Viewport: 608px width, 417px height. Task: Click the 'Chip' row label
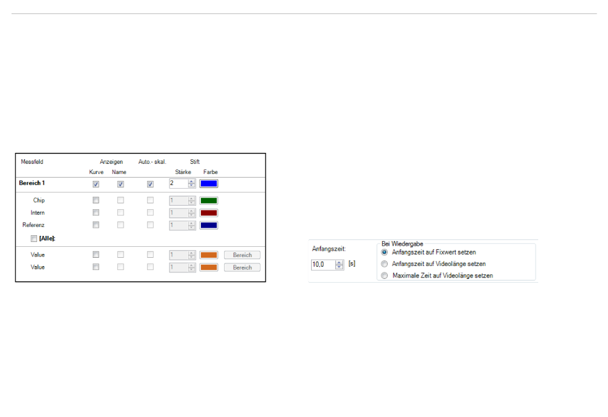pos(39,200)
